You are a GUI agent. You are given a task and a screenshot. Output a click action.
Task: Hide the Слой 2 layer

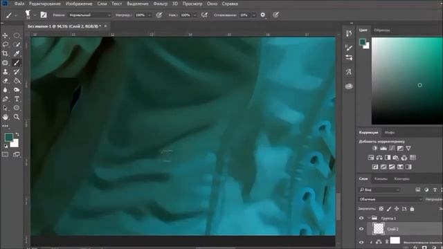[361, 229]
